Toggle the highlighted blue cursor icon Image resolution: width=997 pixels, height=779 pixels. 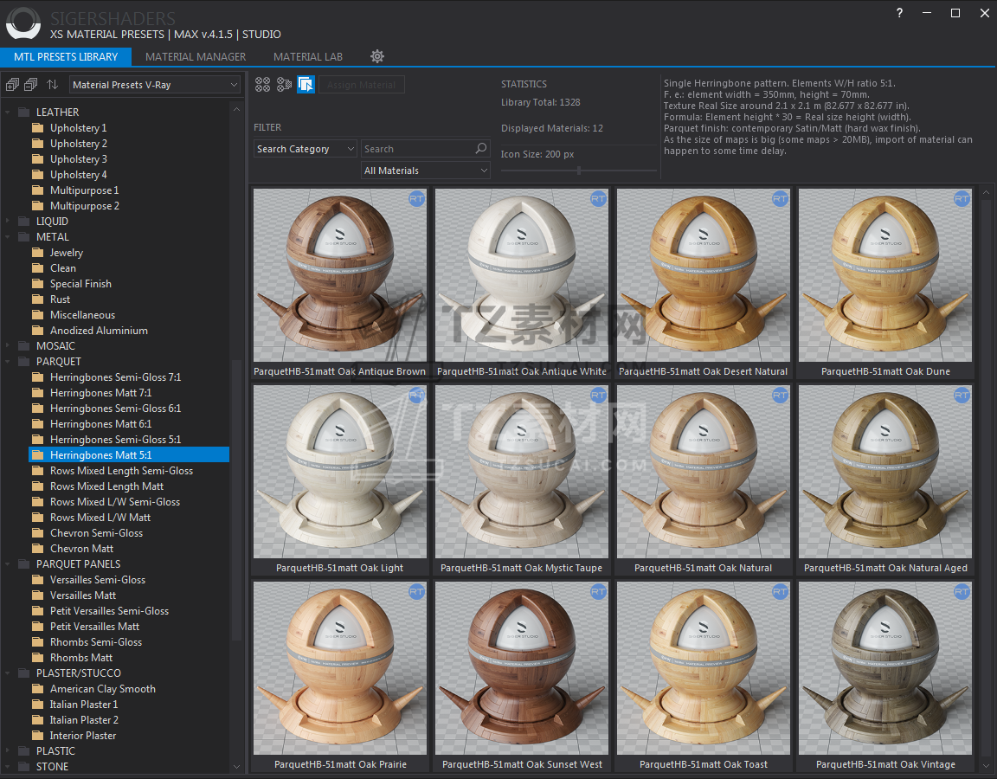pyautogui.click(x=306, y=85)
